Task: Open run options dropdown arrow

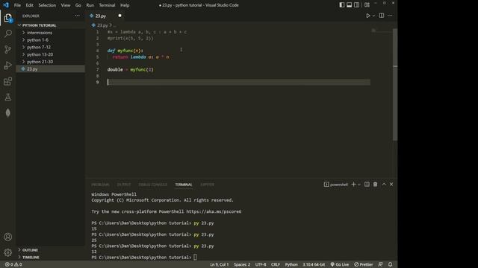Action: pos(373,16)
